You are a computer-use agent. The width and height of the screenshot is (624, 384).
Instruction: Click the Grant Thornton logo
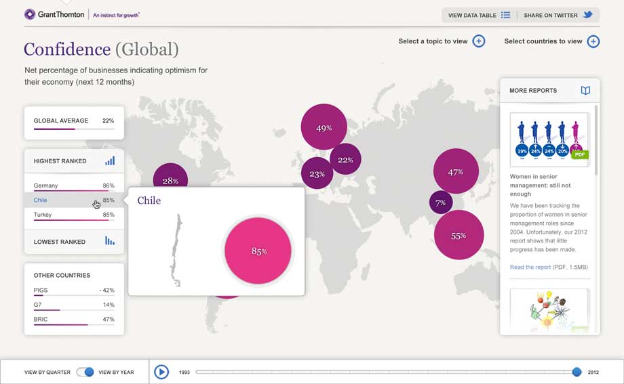56,14
